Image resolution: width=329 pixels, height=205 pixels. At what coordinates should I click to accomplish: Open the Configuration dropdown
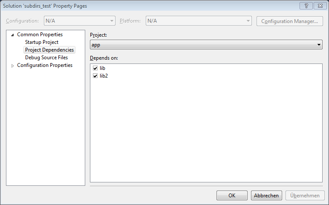pyautogui.click(x=80, y=21)
